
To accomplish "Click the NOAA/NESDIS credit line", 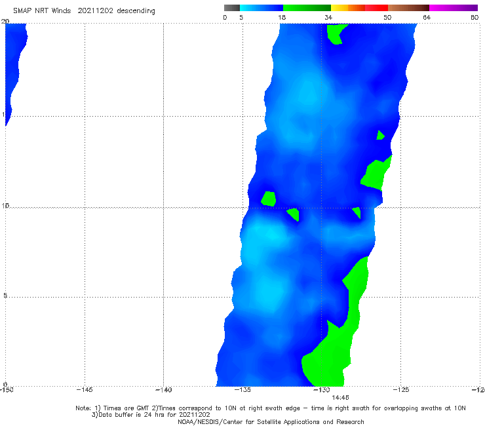I will click(x=271, y=422).
